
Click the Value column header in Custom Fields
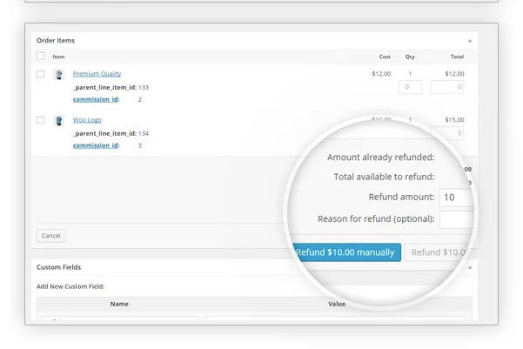pos(337,304)
